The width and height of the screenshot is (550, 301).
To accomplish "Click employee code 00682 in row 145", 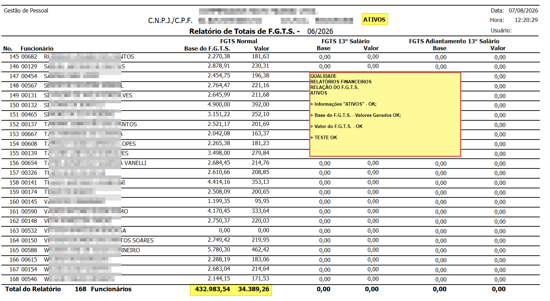I will click(x=29, y=57).
